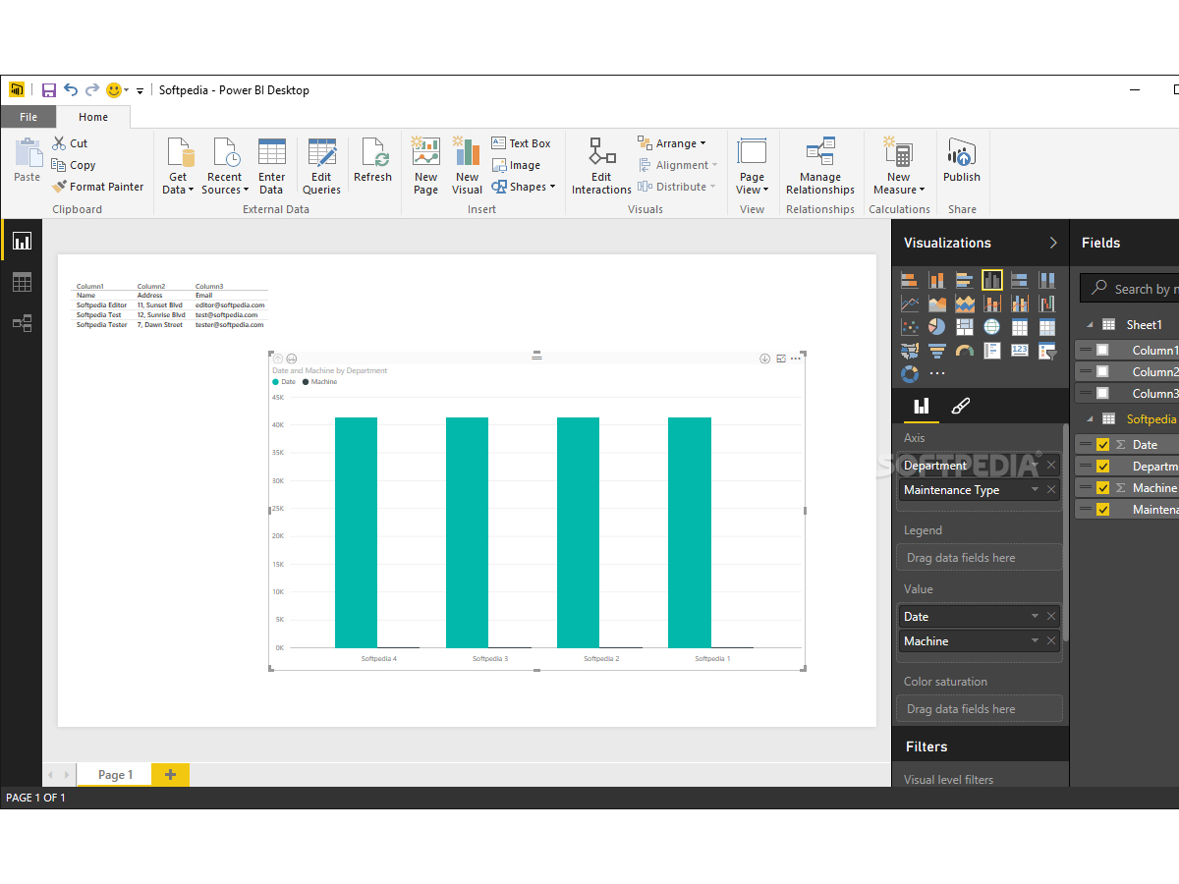Select the pie chart visualization
Screen dimensions: 1179x884
[936, 327]
